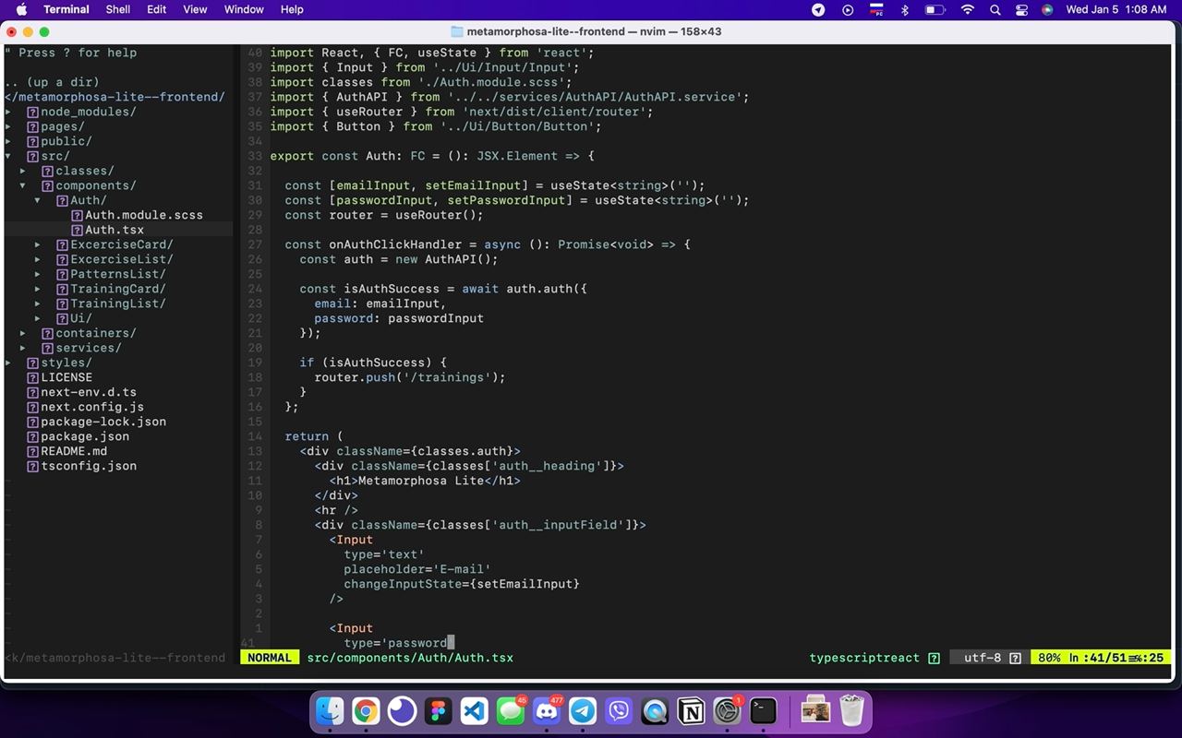
Task: Open Viber in the Dock
Action: (x=619, y=710)
